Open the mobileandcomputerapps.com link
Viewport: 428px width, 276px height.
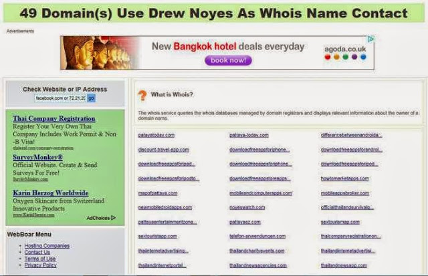(x=261, y=193)
